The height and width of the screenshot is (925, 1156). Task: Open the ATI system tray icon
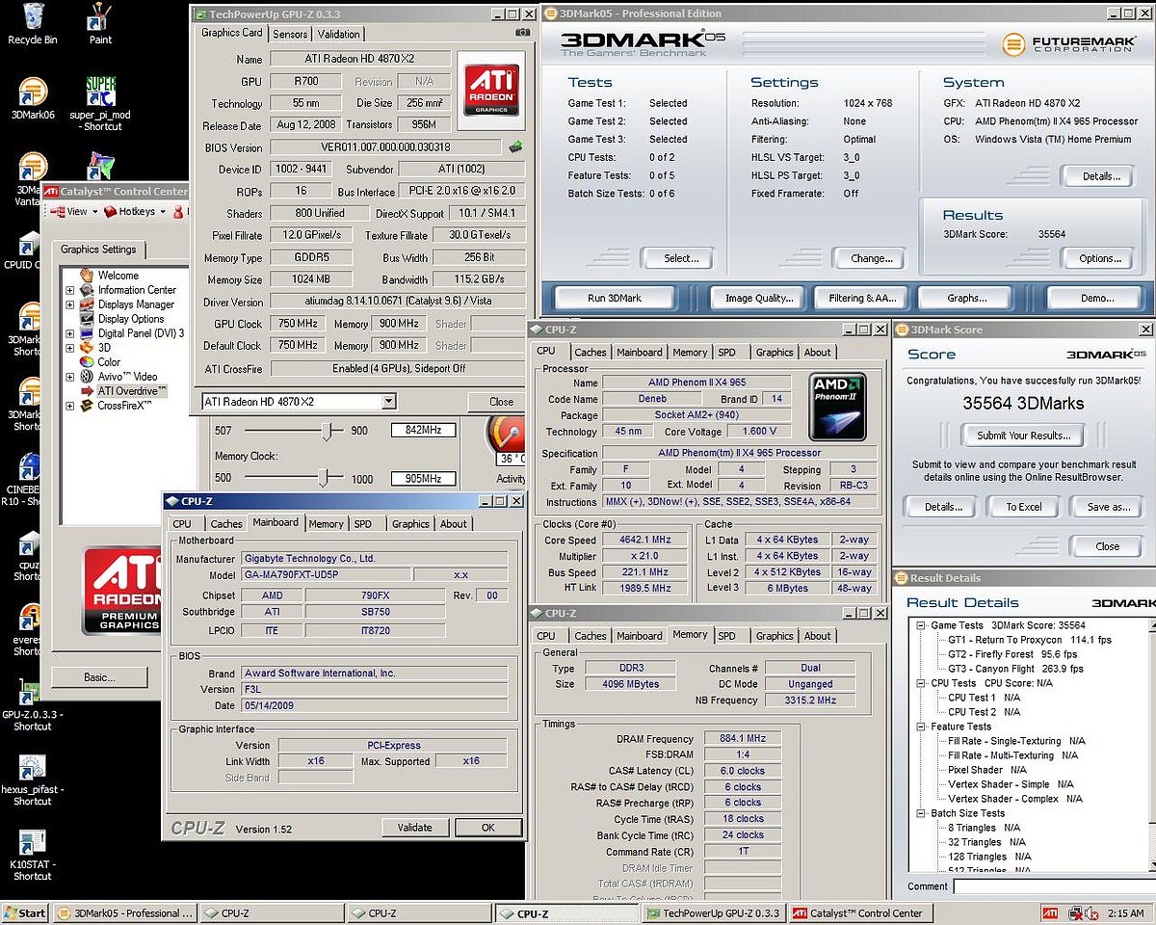[x=1051, y=913]
